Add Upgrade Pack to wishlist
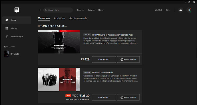Image resolution: width=197 pixels, height=105 pixels. coord(128,59)
